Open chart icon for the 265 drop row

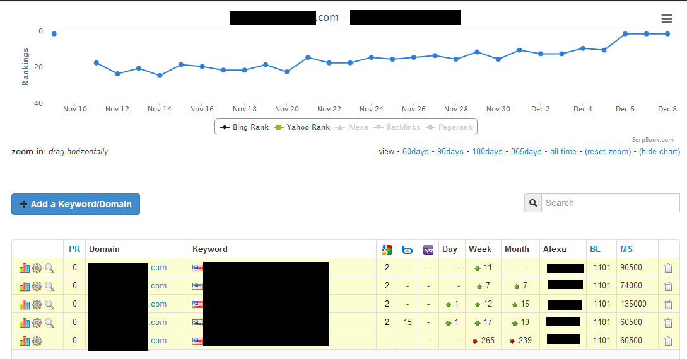click(x=25, y=341)
